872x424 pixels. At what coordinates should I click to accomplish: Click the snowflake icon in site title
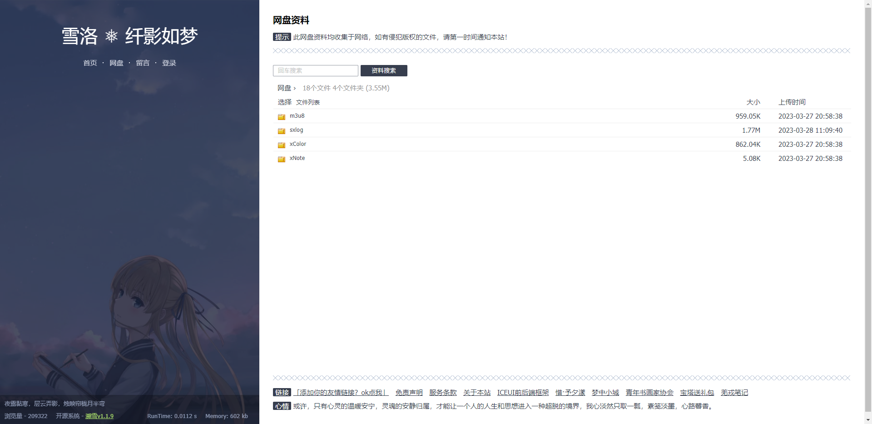click(x=111, y=36)
